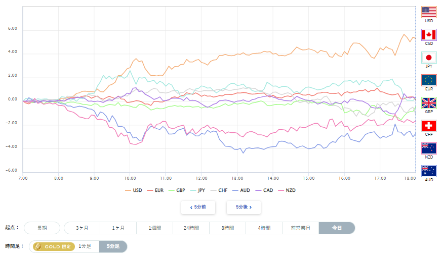Switch timeframe to 1分足
The height and width of the screenshot is (259, 443).
pyautogui.click(x=85, y=246)
